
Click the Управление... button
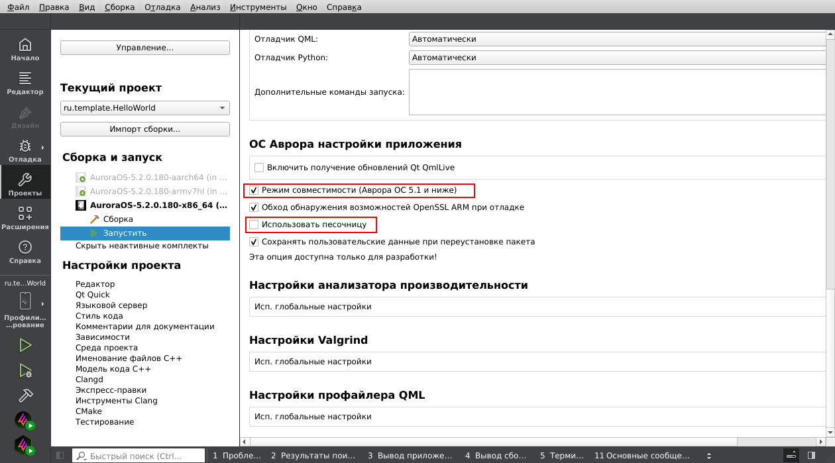point(145,48)
